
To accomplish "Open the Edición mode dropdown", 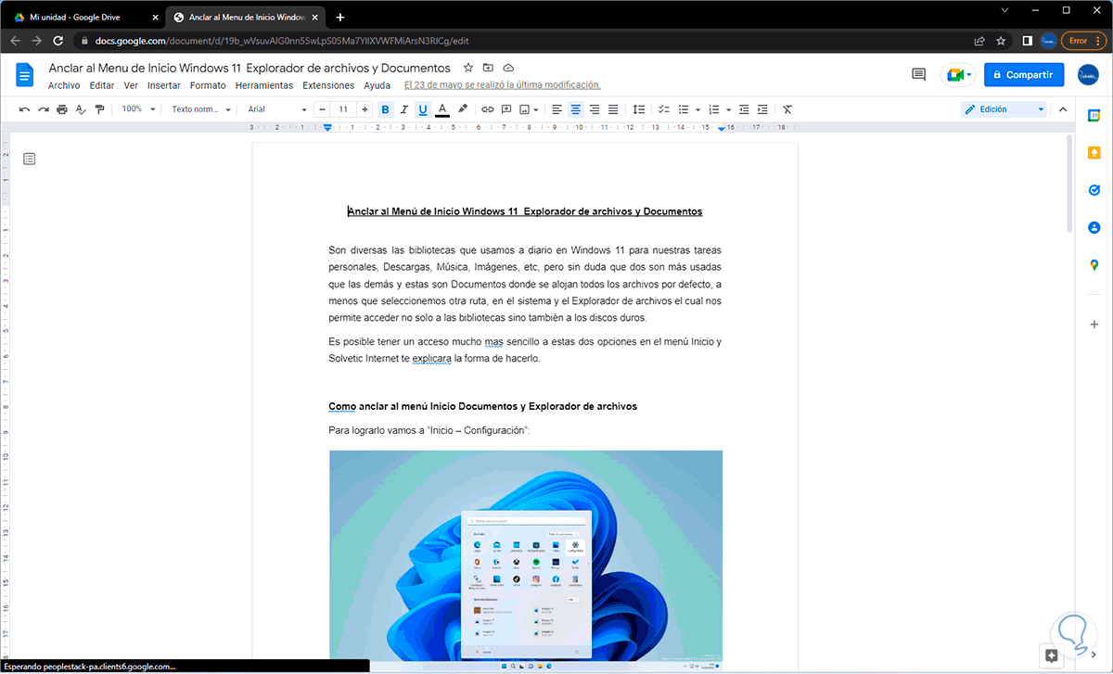I will point(1004,109).
